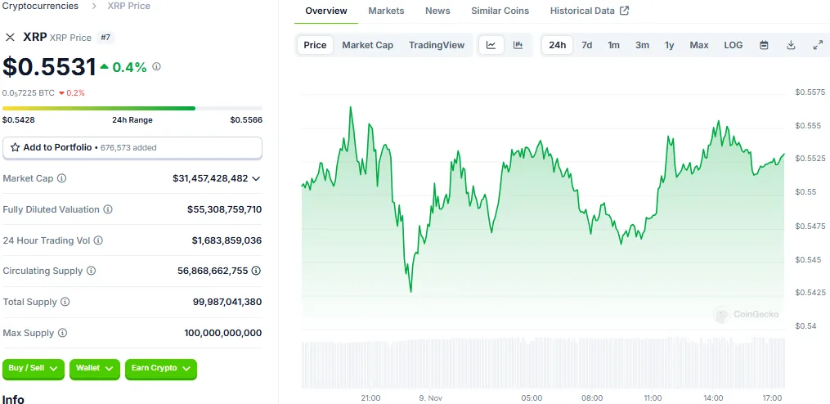Click the XRP Price breadcrumb
Viewport: 830px width, 404px height.
coord(128,6)
